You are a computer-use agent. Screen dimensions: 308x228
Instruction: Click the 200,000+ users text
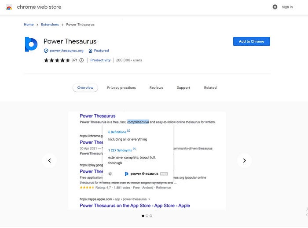129,60
